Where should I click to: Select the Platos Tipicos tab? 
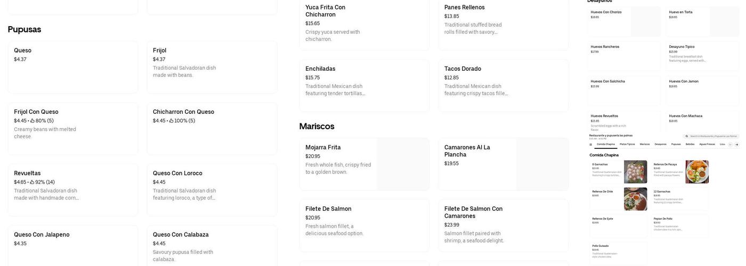(x=627, y=144)
